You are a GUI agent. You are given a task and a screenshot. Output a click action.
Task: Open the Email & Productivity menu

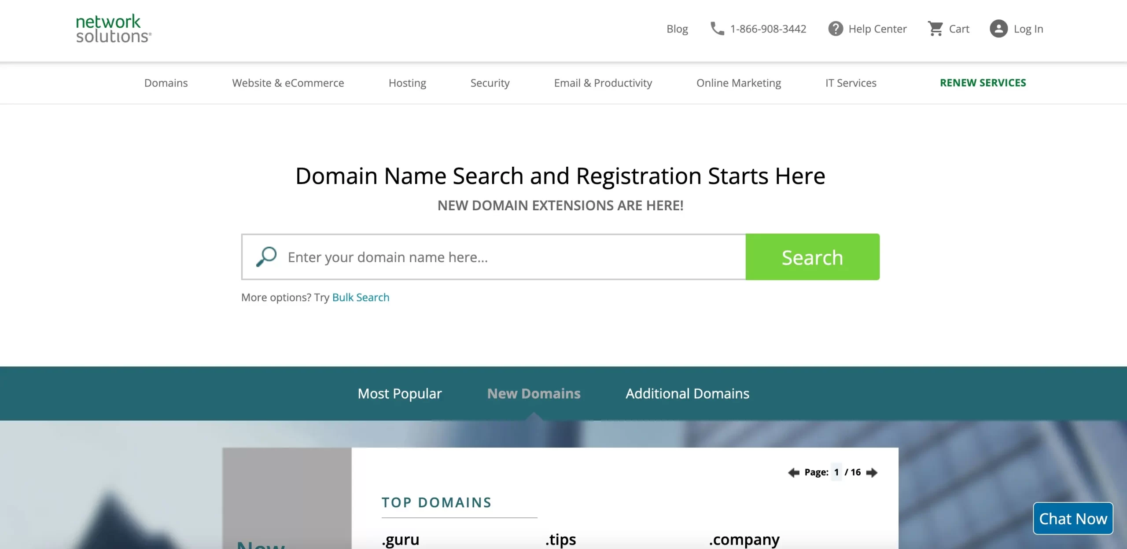pos(603,83)
